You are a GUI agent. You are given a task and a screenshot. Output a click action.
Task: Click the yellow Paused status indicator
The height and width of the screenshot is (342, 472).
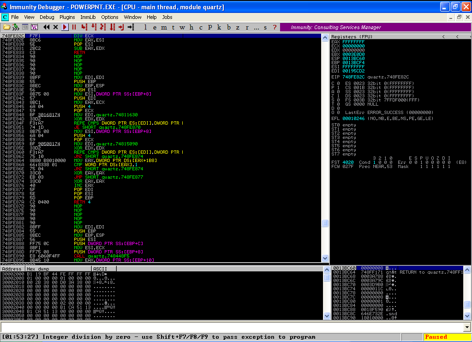(x=448, y=337)
